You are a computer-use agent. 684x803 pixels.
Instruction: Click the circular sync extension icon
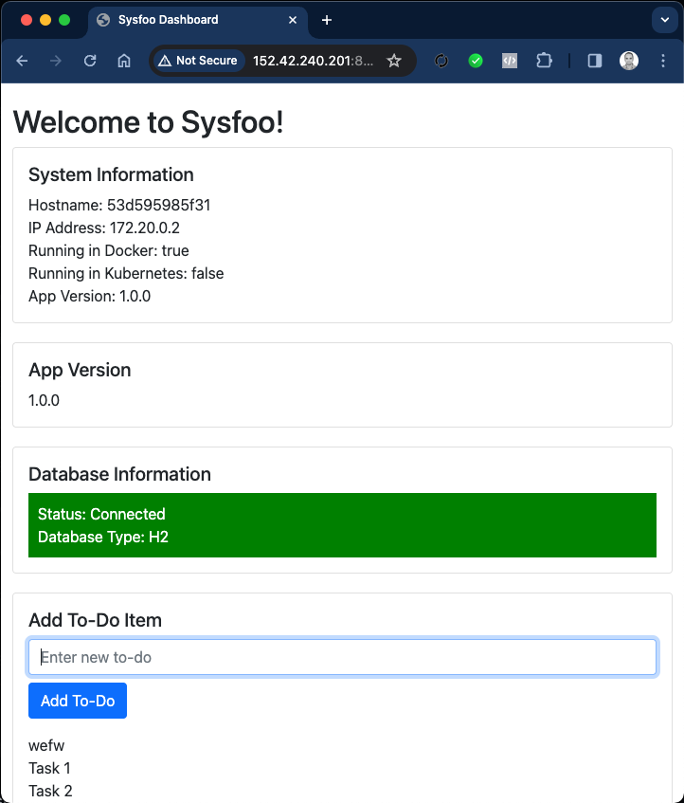pyautogui.click(x=441, y=61)
